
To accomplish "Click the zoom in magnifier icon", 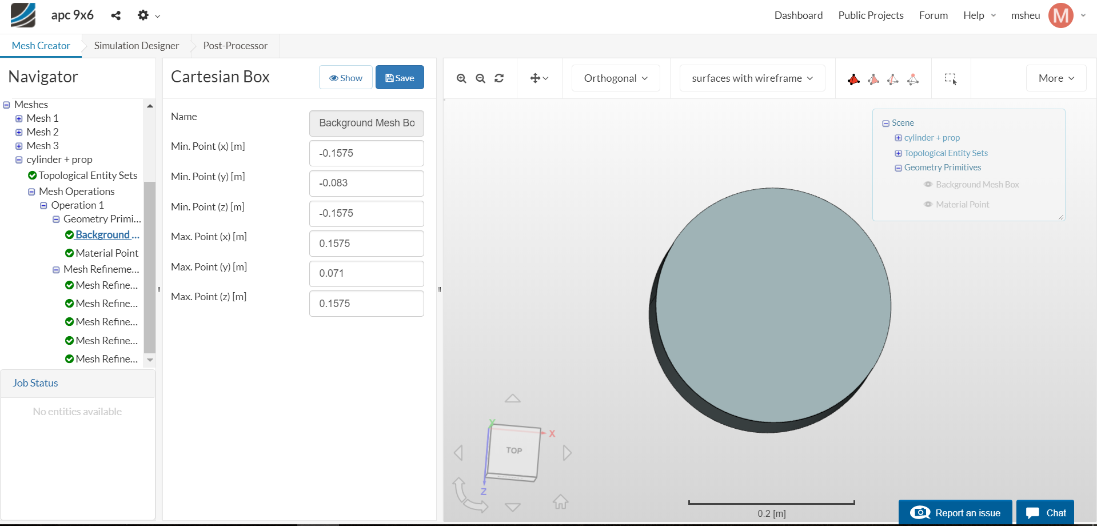I will (x=461, y=78).
